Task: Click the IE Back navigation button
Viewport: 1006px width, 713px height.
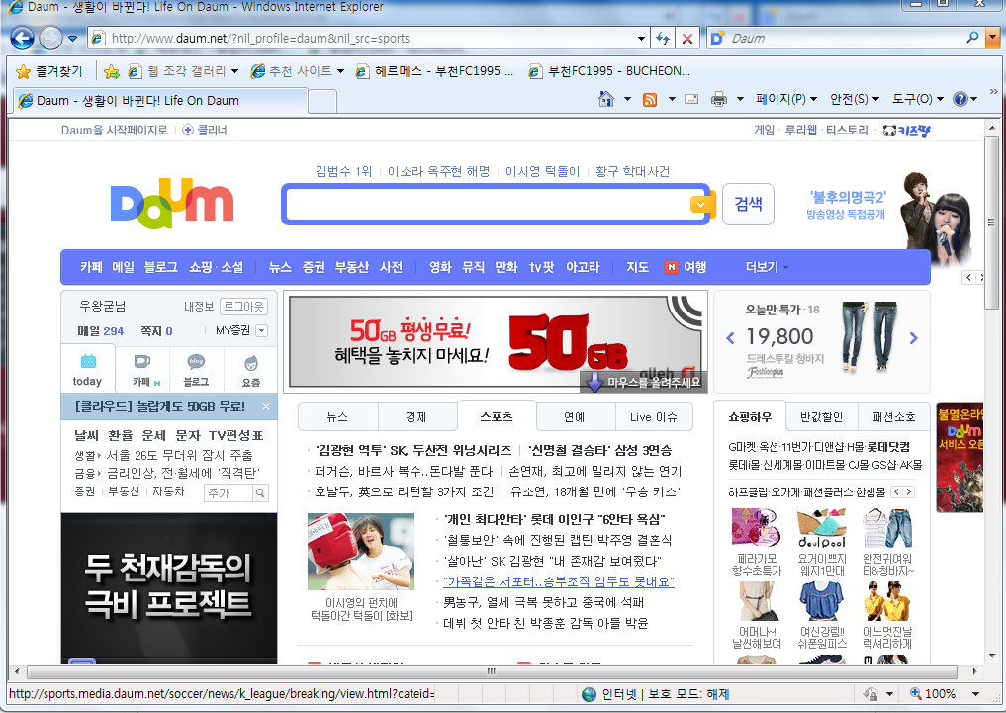Action: pyautogui.click(x=23, y=39)
